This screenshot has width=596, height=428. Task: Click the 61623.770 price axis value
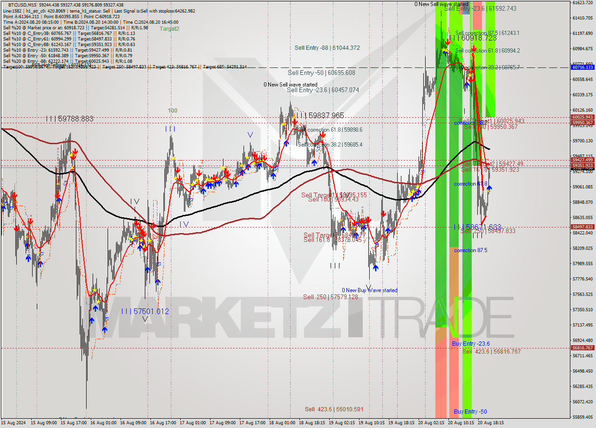[x=582, y=3]
